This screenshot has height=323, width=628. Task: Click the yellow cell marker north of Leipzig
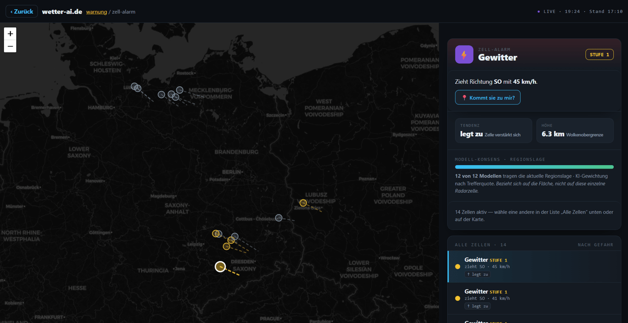[x=215, y=233]
